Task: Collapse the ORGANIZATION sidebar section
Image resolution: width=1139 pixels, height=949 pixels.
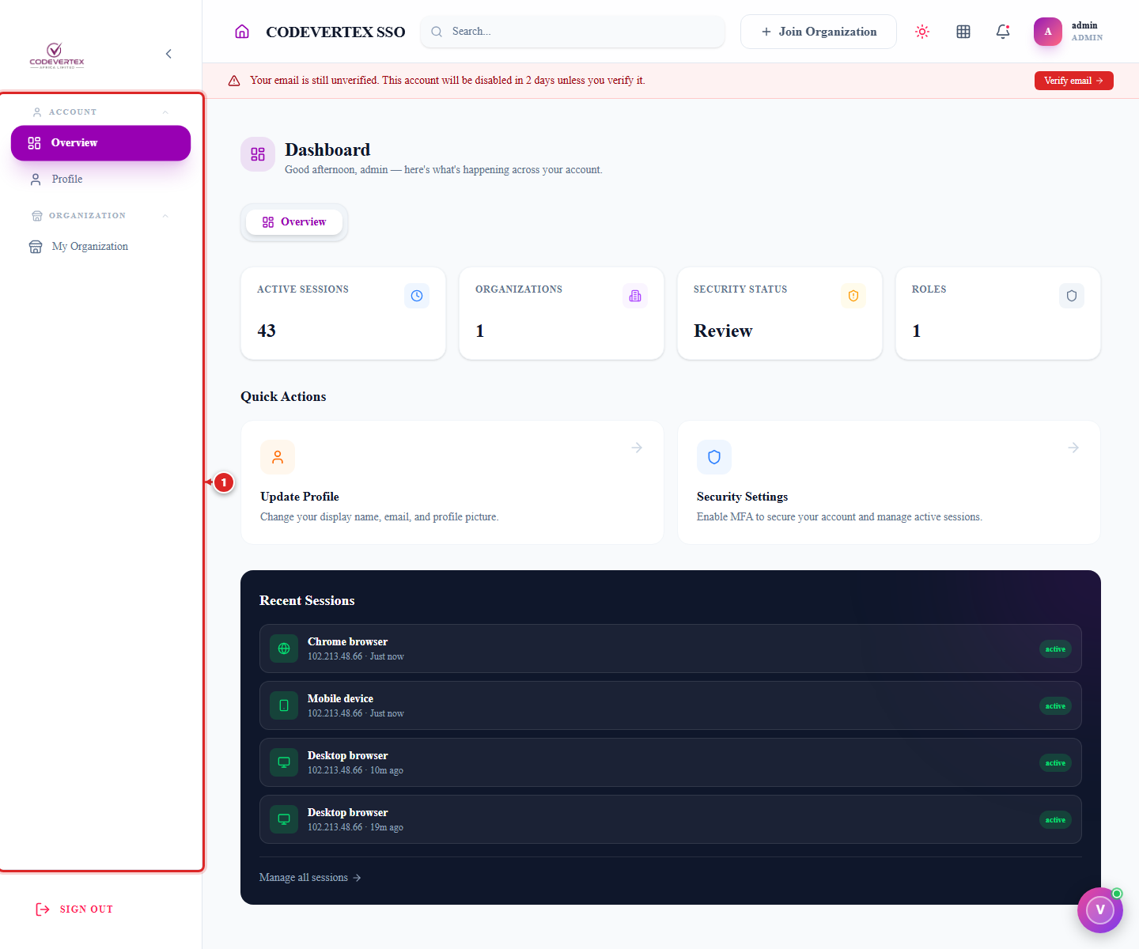Action: coord(165,216)
